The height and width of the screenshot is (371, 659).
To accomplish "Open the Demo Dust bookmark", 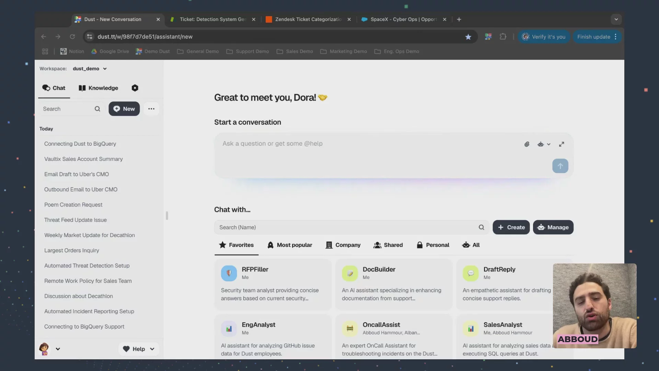I will (x=153, y=52).
